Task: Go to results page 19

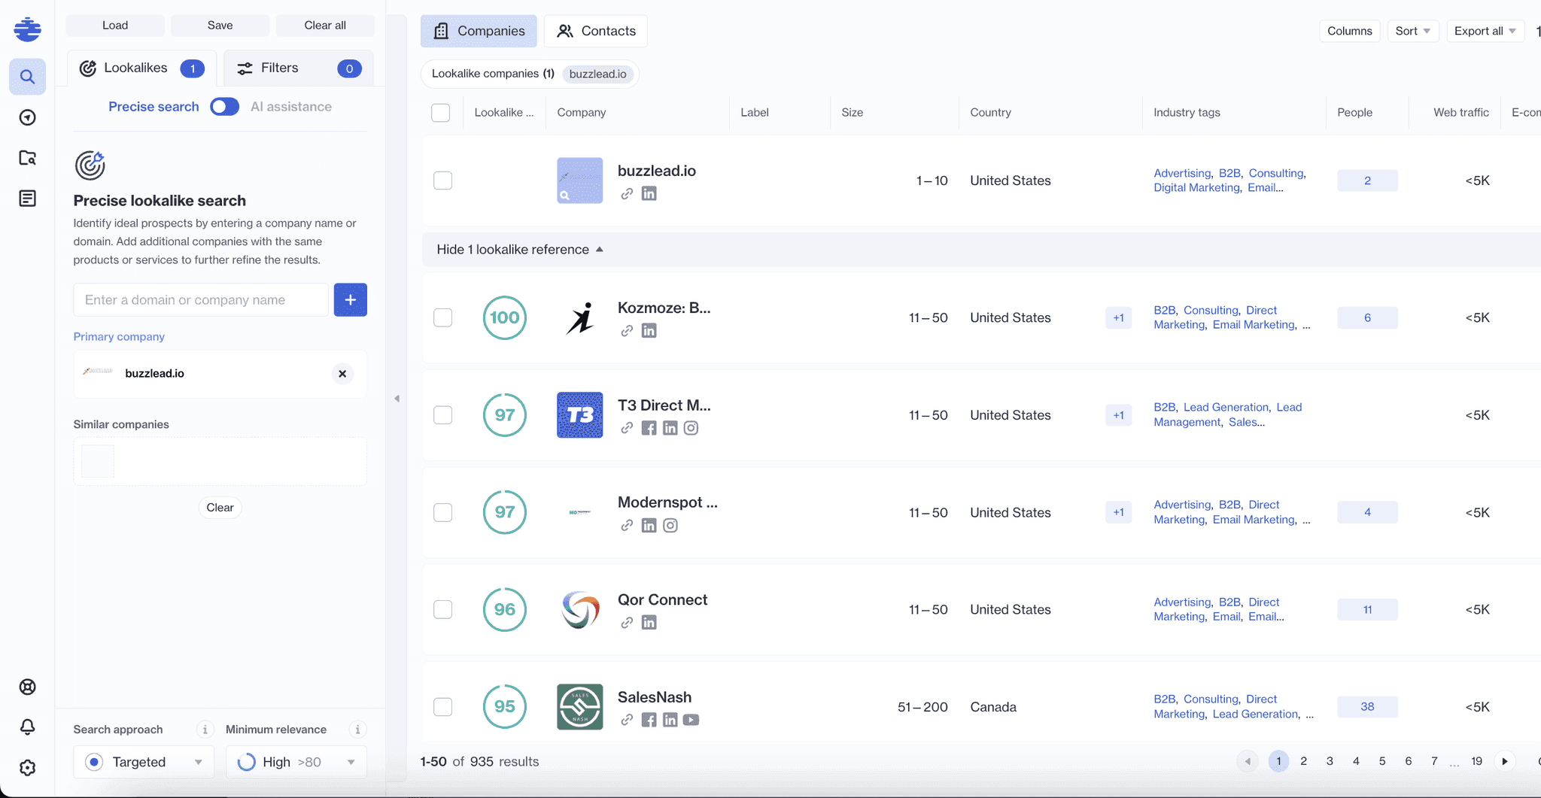Action: pyautogui.click(x=1477, y=761)
